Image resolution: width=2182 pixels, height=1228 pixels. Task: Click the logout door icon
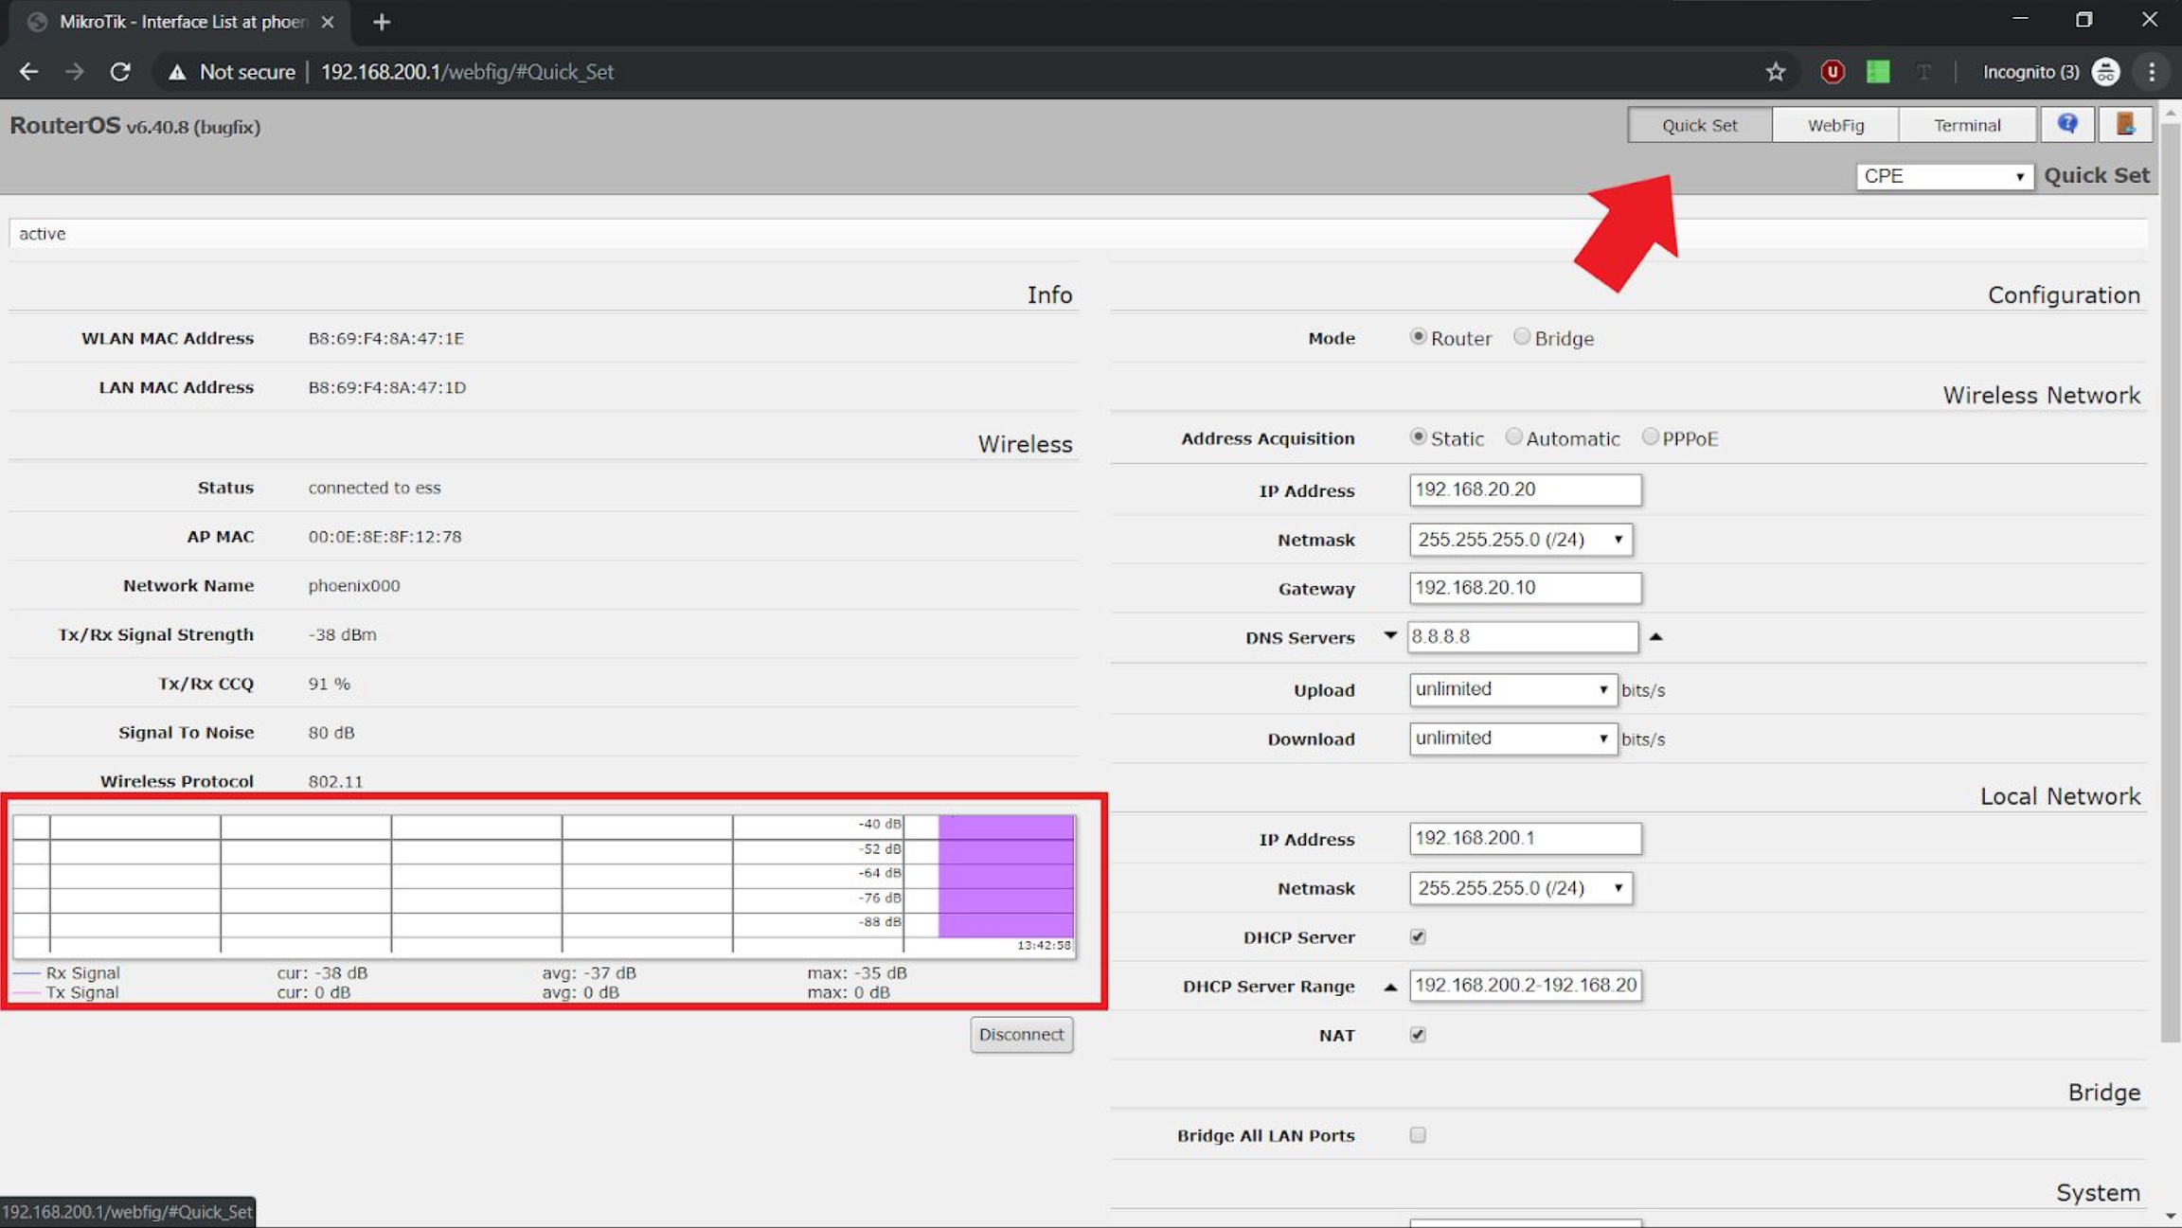[x=2125, y=124]
